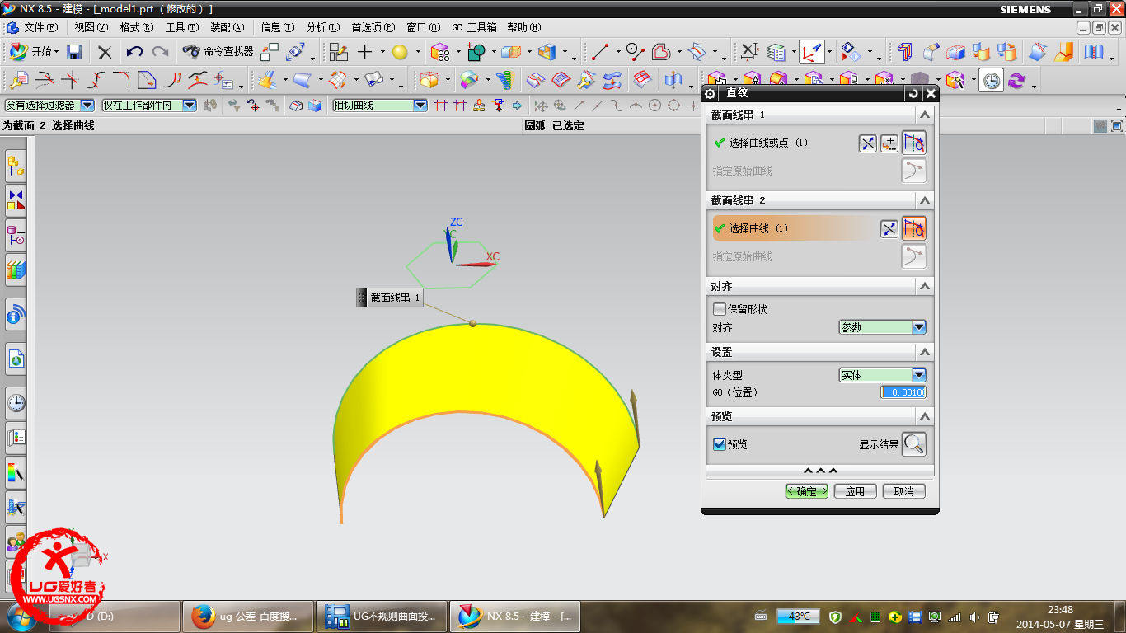Click reverse direction icon for Section String 1
The width and height of the screenshot is (1126, 633).
(868, 143)
